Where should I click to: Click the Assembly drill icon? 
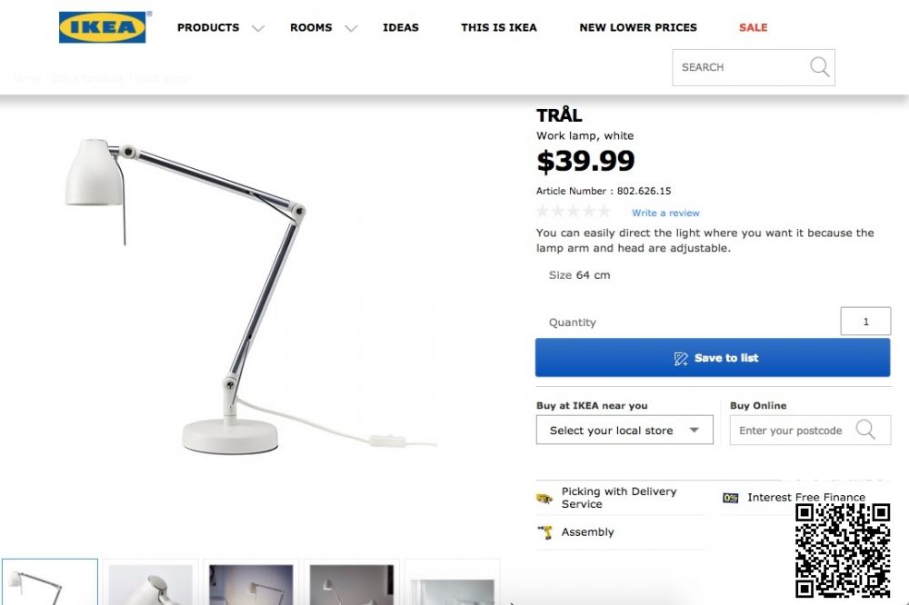(x=545, y=532)
